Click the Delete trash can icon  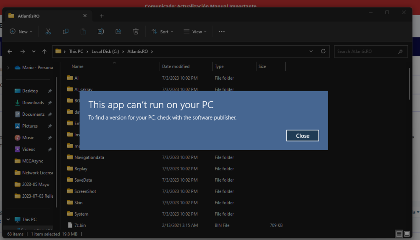[x=136, y=31]
